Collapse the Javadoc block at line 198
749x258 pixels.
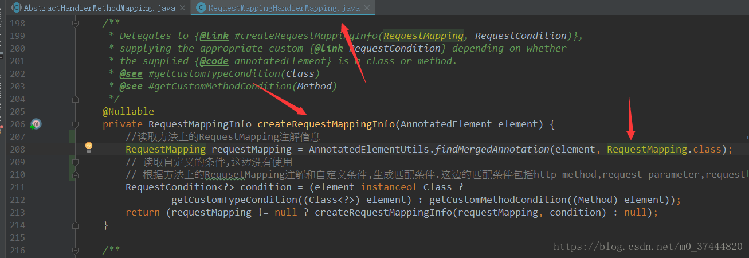pos(75,24)
